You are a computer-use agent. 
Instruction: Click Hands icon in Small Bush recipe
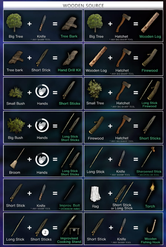42,91
